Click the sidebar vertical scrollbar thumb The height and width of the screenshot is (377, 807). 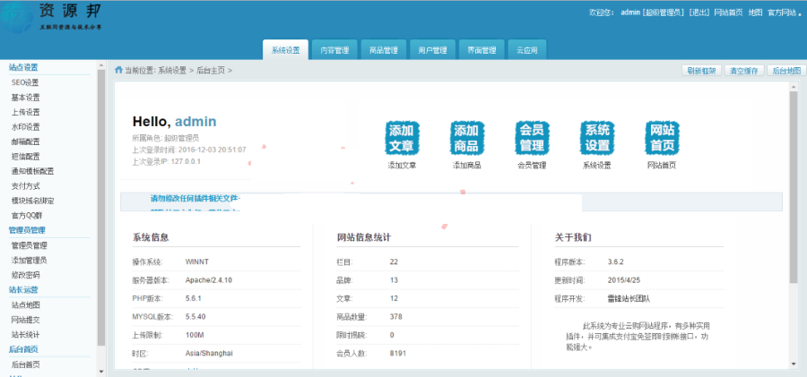pyautogui.click(x=100, y=206)
